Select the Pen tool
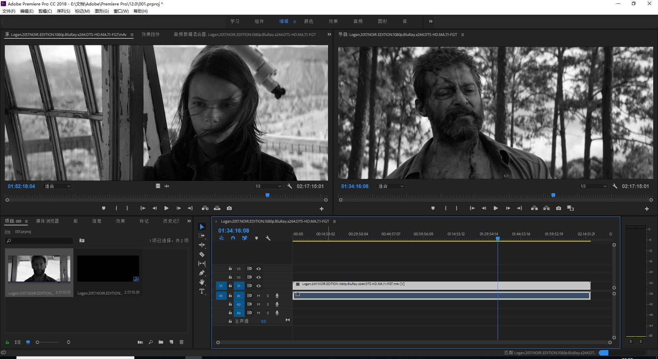Screen dimensions: 658x359 pyautogui.click(x=202, y=273)
